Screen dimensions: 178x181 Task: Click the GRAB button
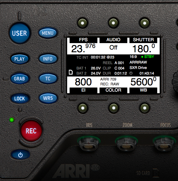(20, 79)
